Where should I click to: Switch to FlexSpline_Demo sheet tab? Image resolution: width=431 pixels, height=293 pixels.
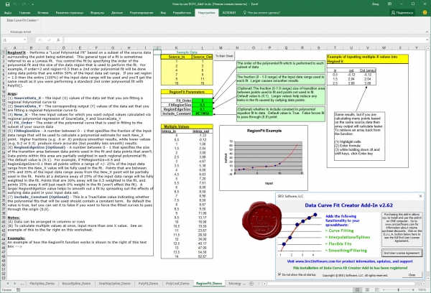[42, 284]
